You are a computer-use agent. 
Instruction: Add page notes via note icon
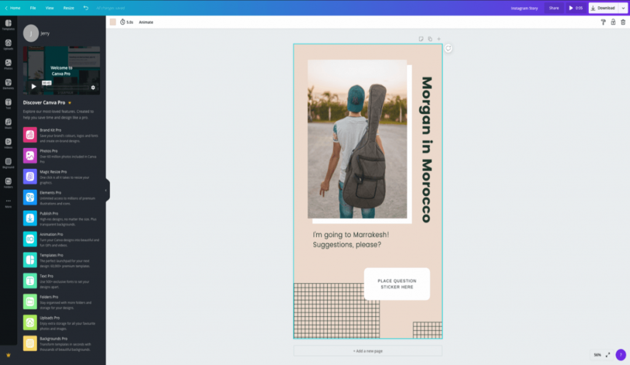pos(421,39)
